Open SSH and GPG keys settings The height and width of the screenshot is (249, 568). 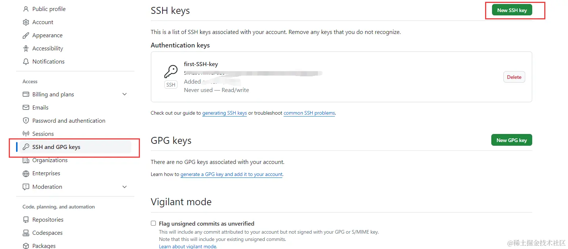click(56, 147)
